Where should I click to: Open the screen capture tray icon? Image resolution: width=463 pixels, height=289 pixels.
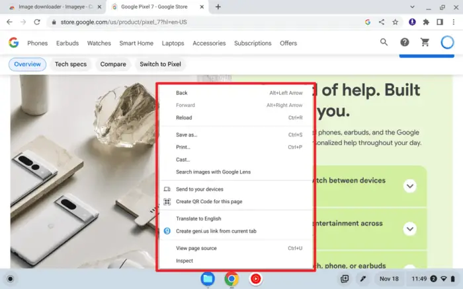tap(345, 278)
